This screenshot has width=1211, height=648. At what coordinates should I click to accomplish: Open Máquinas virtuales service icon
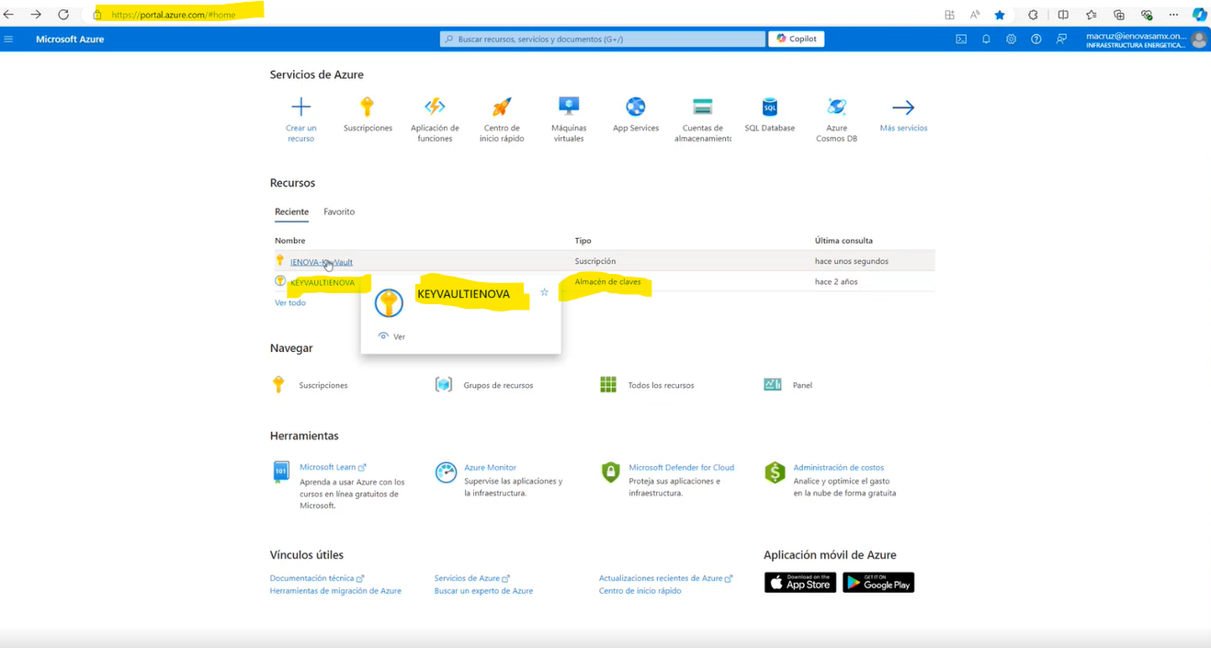[569, 107]
